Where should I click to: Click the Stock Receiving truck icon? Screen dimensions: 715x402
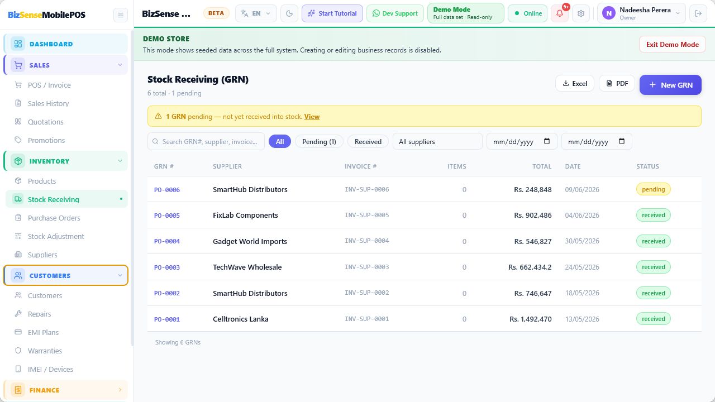(x=18, y=199)
